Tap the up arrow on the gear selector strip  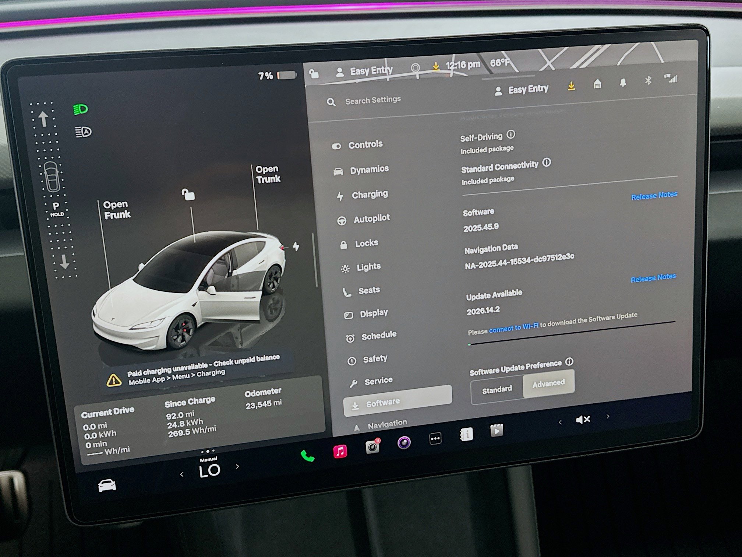pyautogui.click(x=43, y=119)
